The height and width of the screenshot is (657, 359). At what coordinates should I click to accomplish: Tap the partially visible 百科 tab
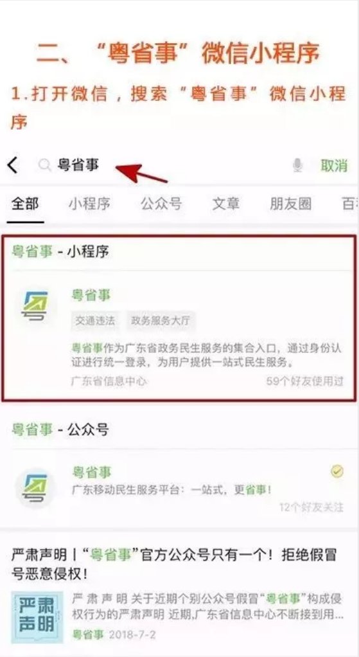click(350, 204)
